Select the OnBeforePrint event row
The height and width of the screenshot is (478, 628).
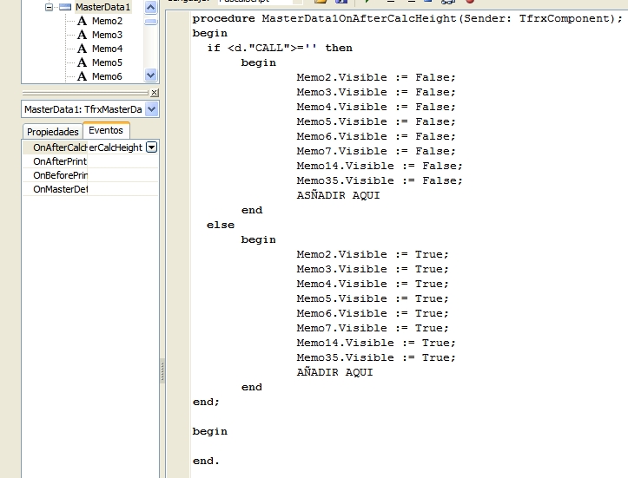click(59, 175)
